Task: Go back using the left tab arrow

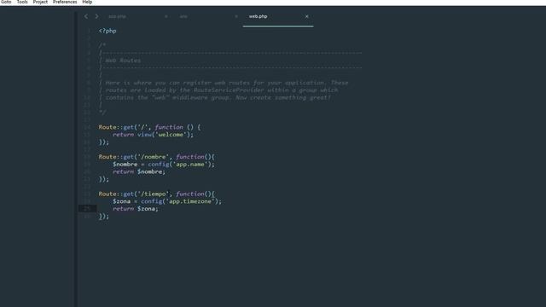Action: pos(86,16)
